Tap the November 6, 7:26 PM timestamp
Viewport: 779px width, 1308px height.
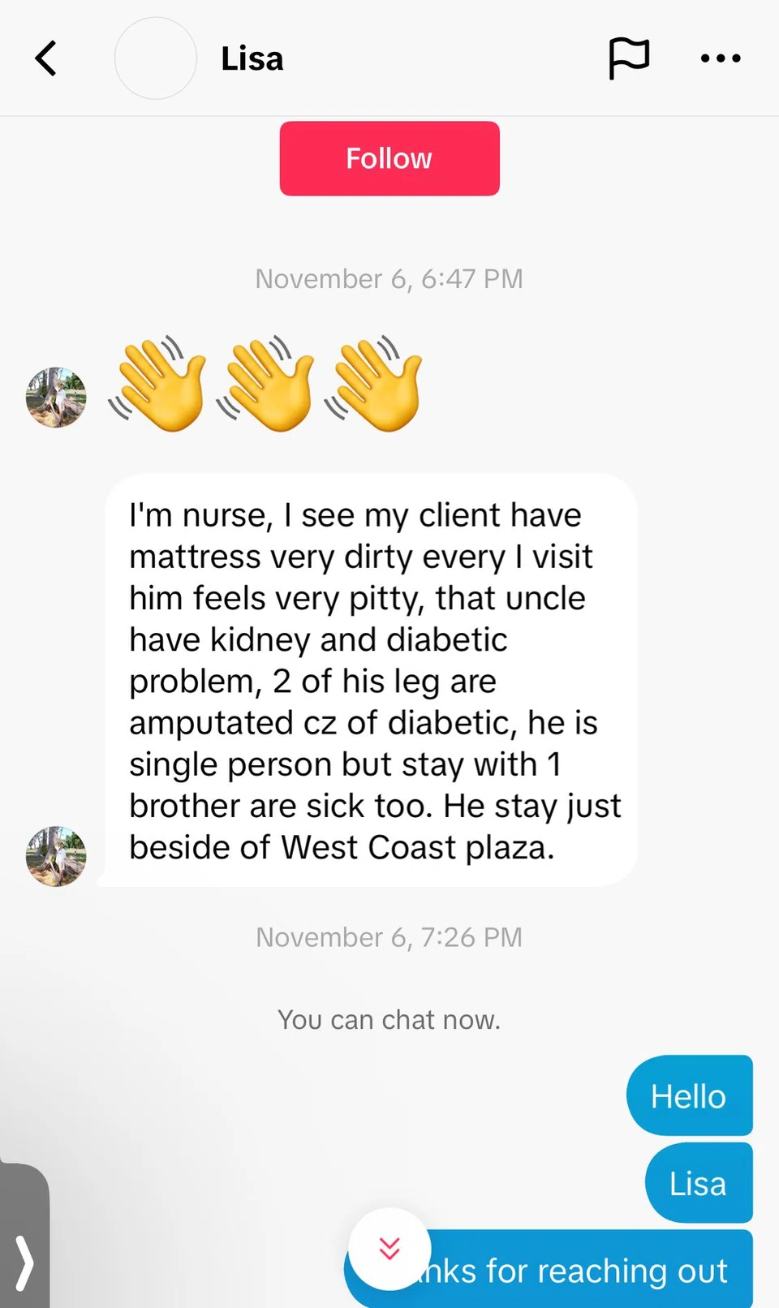coord(389,937)
